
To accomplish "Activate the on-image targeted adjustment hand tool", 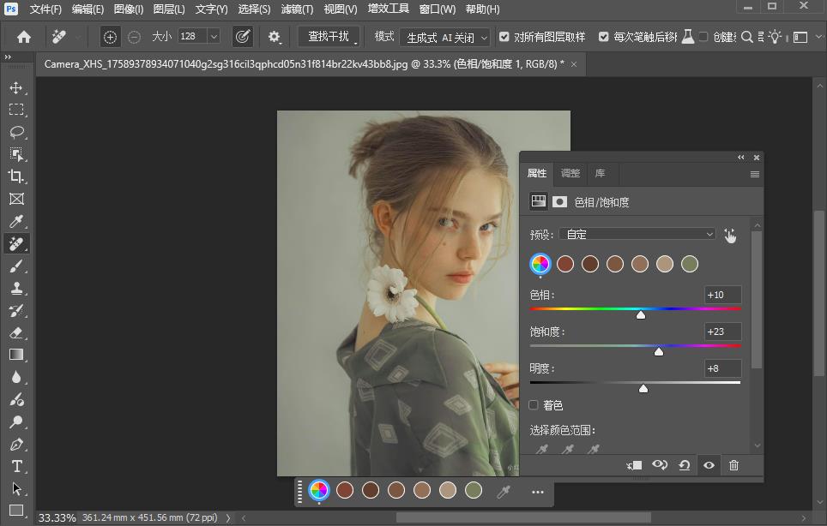I will coord(729,235).
